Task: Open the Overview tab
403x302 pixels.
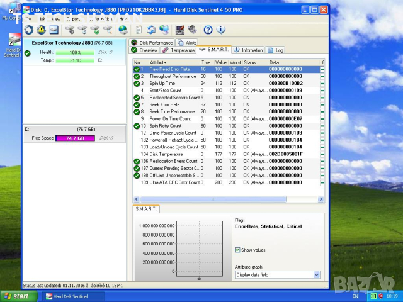Action: (144, 50)
